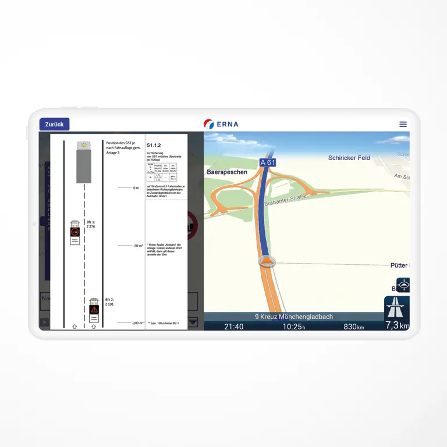Tap the 21:40 arrival time display

point(234,327)
